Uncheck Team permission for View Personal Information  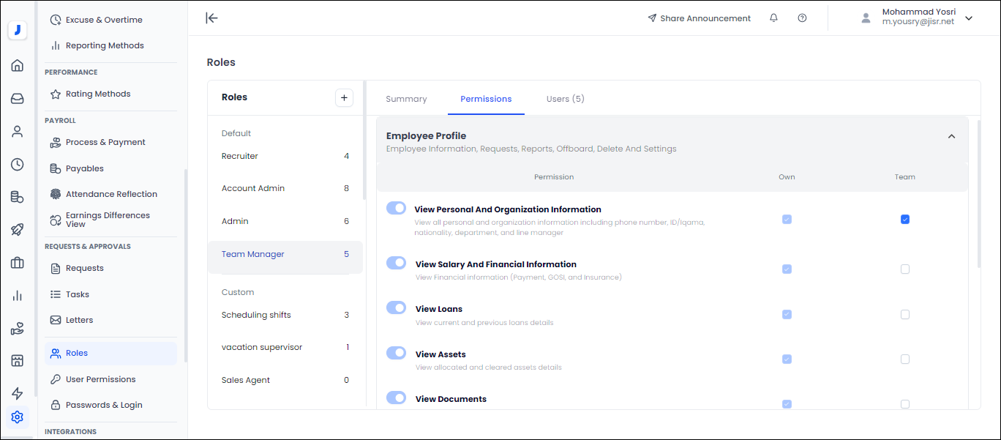[x=905, y=219]
